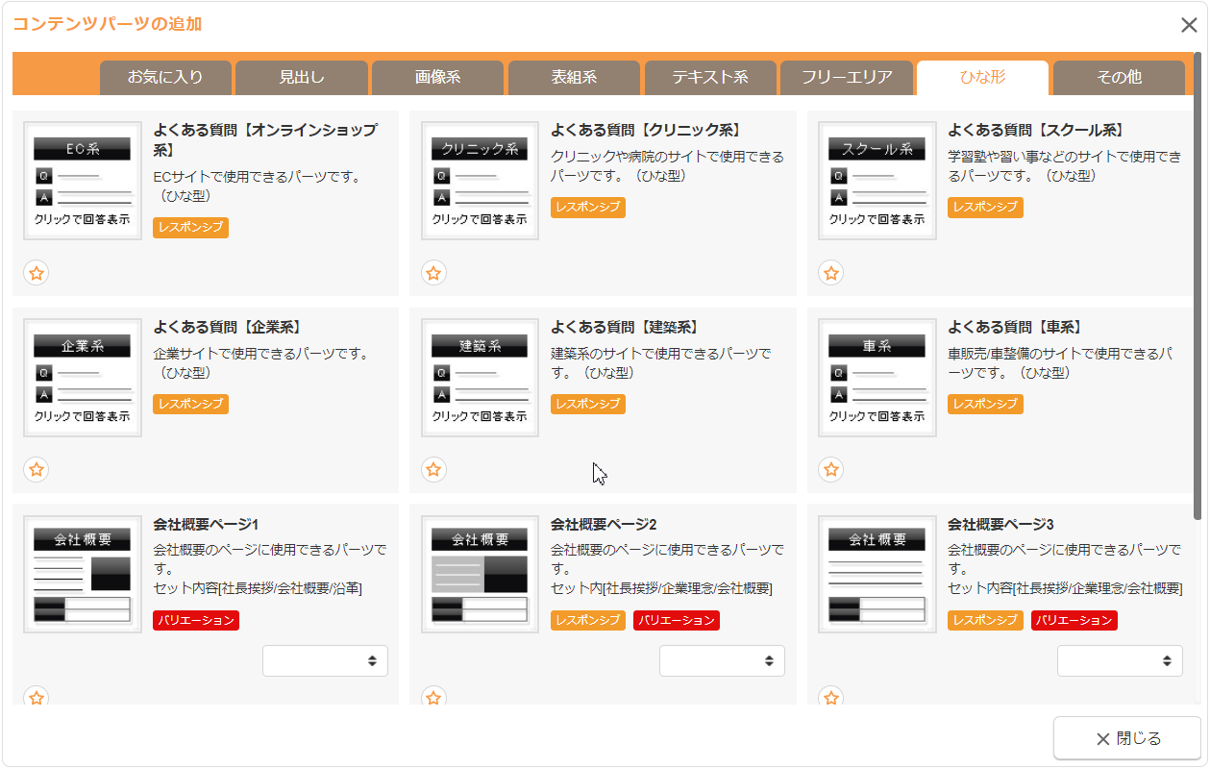Click バリエーション tag on 会社概要ページ2

tap(677, 621)
